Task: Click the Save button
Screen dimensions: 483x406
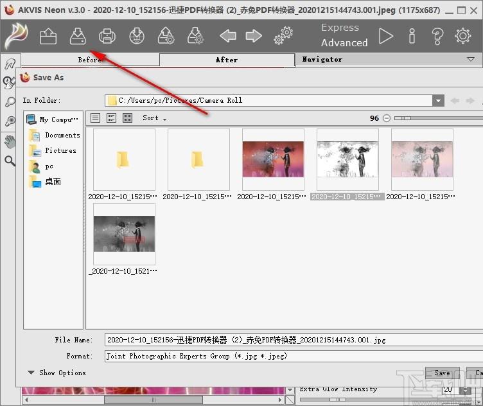Action: pos(442,373)
